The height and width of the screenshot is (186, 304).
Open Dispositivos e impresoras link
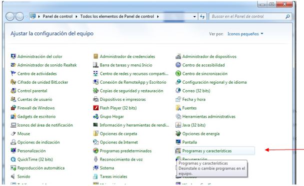click(122, 99)
